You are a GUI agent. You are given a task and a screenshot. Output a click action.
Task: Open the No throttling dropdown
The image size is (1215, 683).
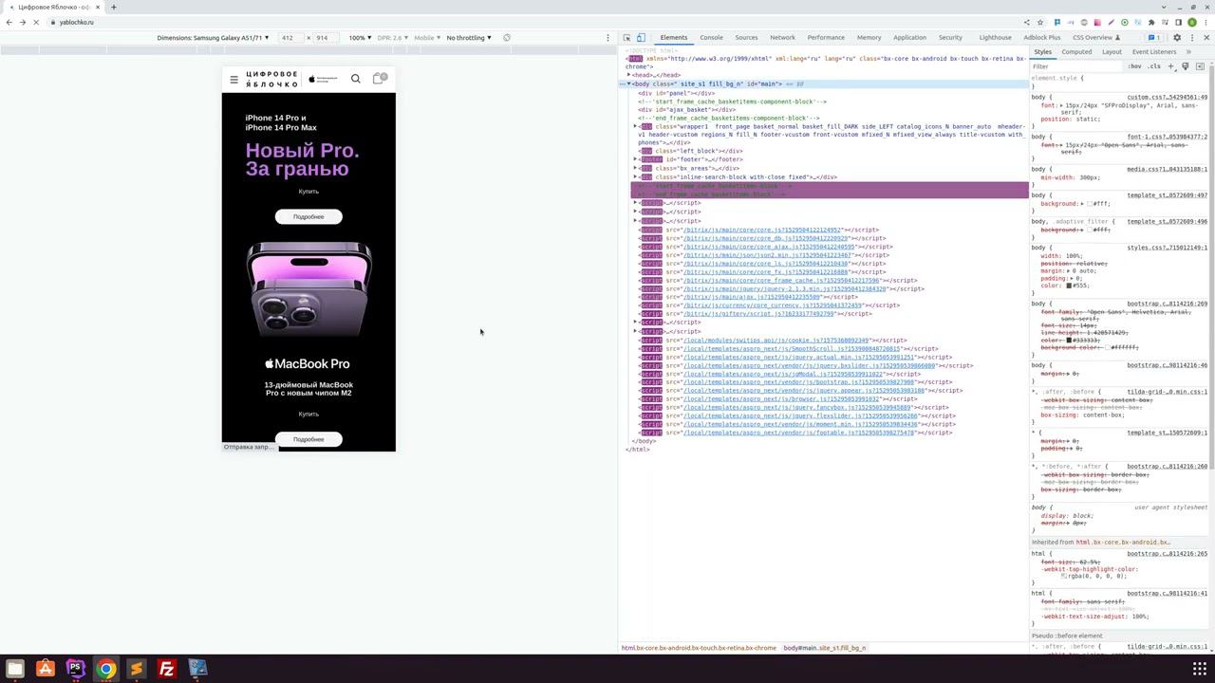469,38
